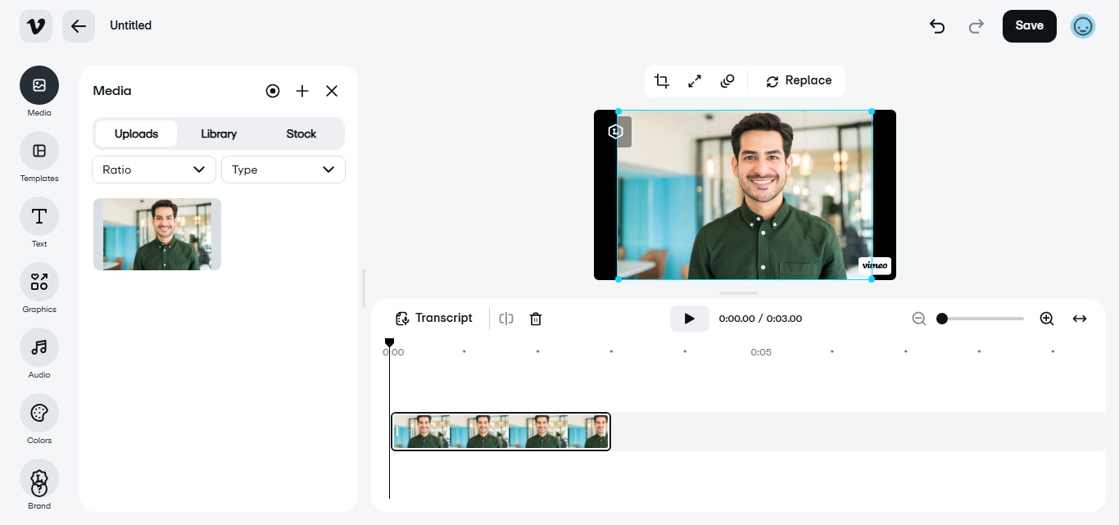
Task: Open the Transcript panel
Action: (433, 318)
